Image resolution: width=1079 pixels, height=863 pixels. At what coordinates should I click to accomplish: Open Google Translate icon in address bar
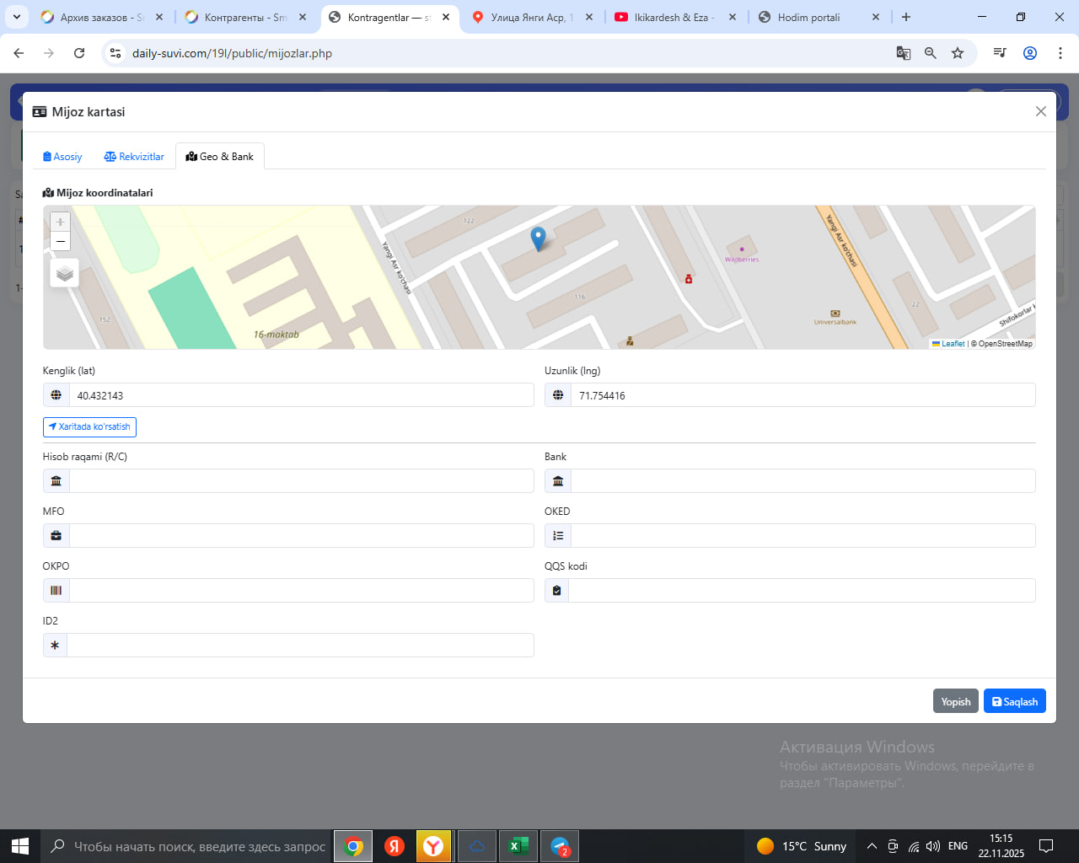click(x=904, y=53)
